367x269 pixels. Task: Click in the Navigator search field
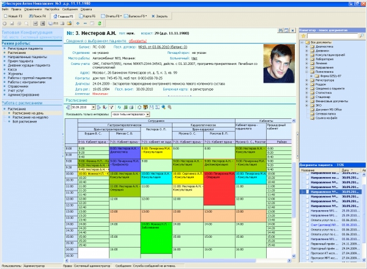[x=332, y=36]
